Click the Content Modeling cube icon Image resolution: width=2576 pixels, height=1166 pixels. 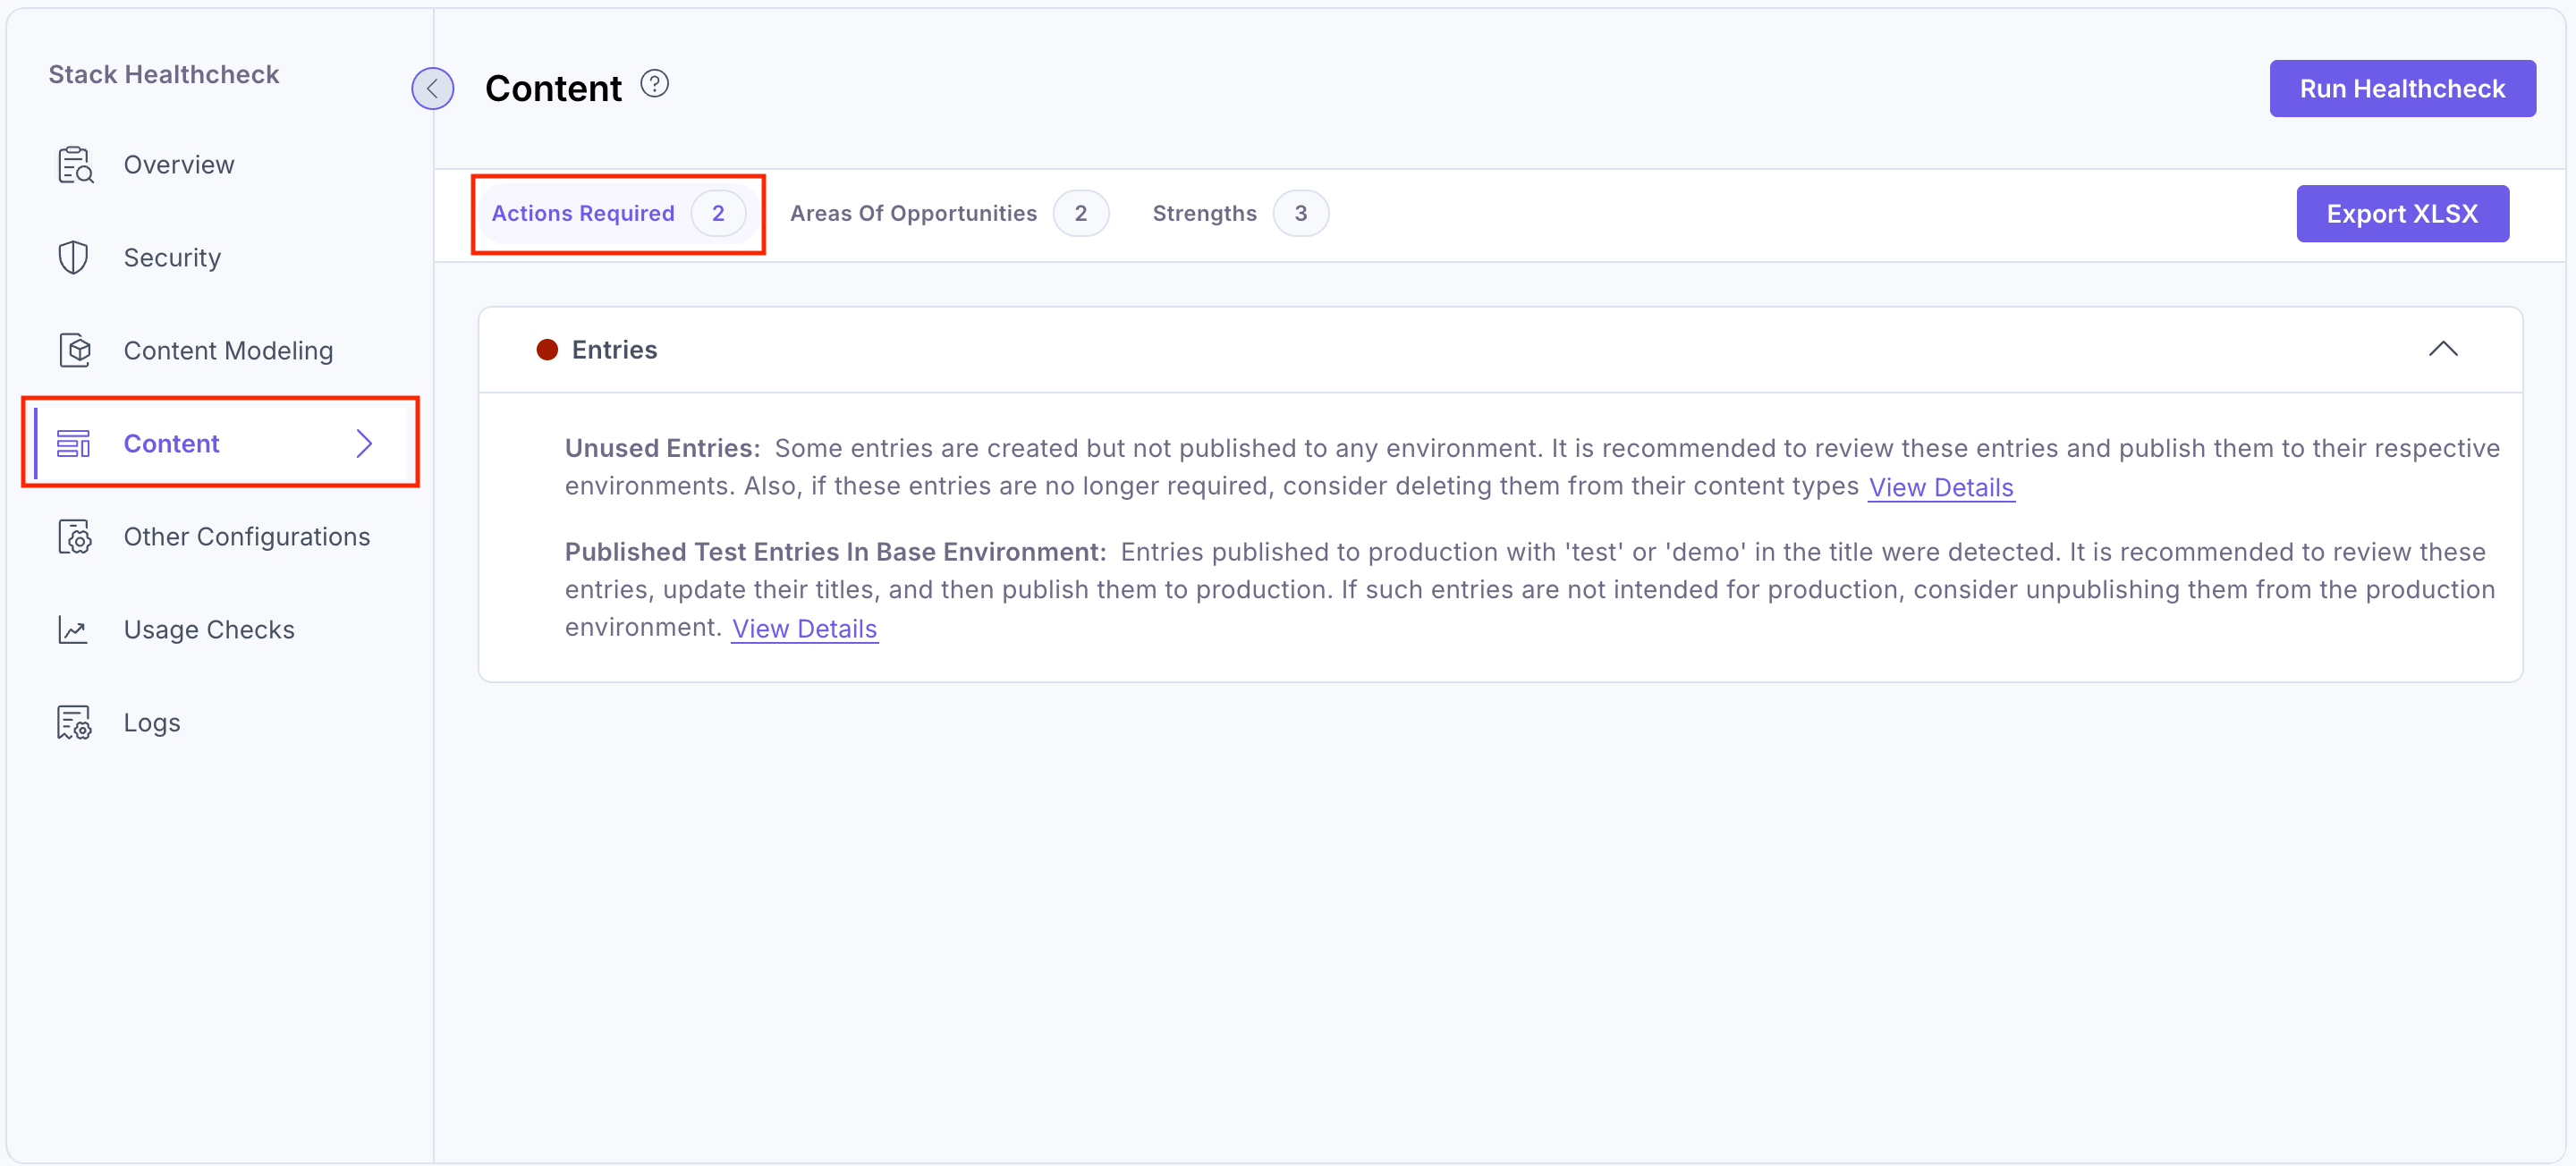(x=74, y=350)
